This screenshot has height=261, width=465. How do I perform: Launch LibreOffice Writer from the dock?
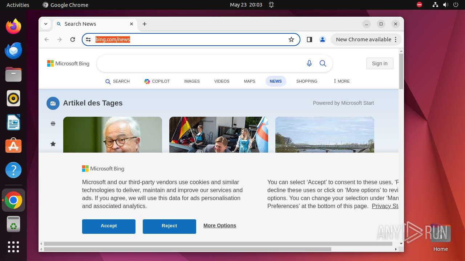point(13,122)
